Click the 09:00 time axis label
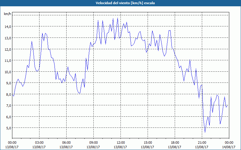 pyautogui.click(x=93, y=143)
